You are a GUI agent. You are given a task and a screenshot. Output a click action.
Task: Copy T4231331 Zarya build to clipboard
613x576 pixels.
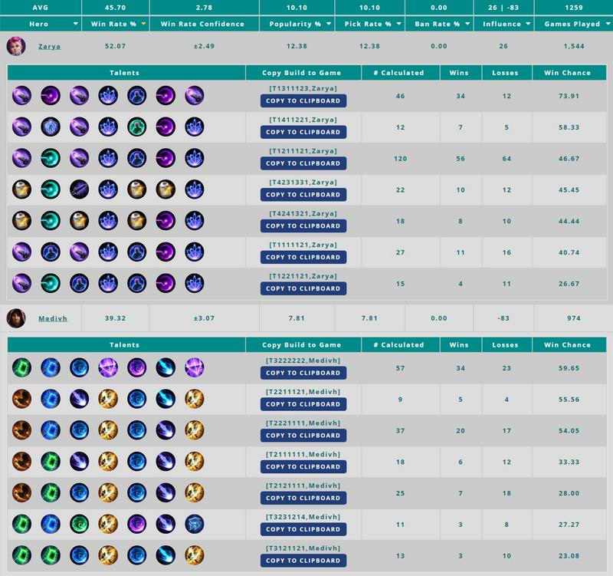click(x=303, y=195)
